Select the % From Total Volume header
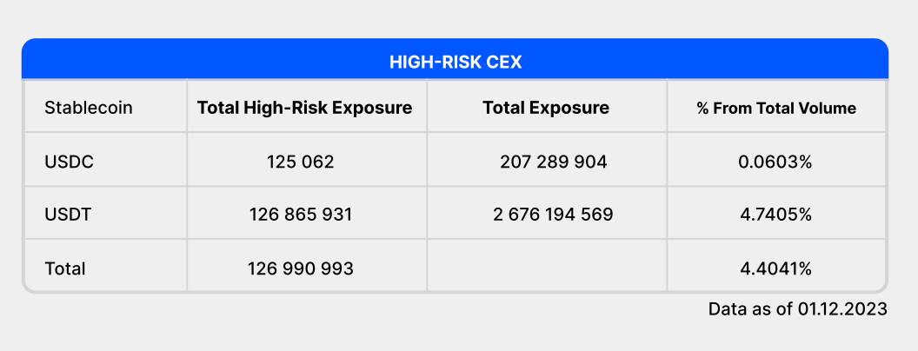 click(776, 109)
